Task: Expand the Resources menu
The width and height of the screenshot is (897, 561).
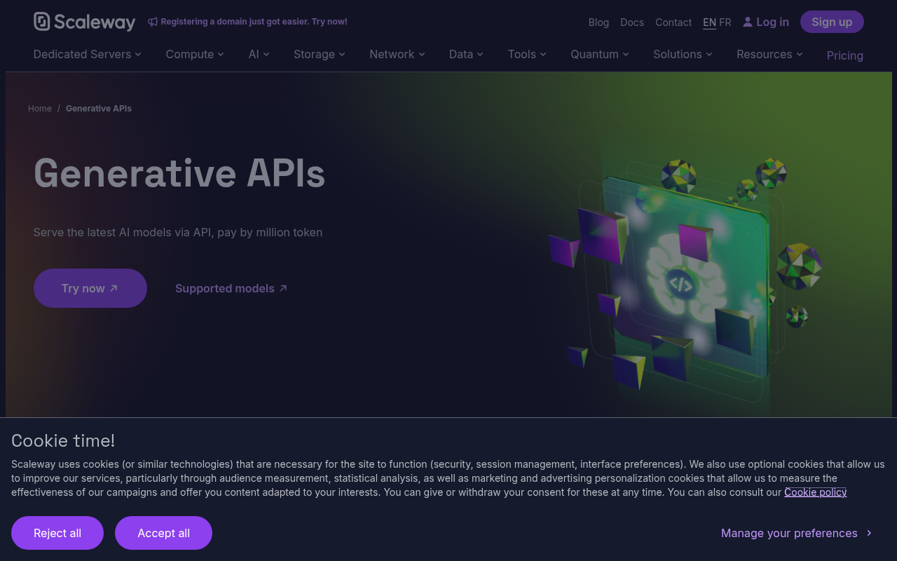Action: click(x=769, y=54)
